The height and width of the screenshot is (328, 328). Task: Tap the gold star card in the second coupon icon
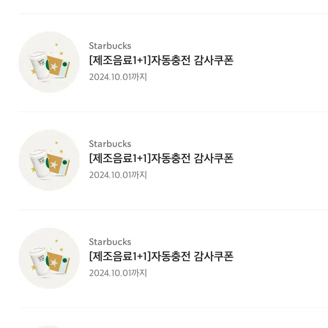coord(55,164)
